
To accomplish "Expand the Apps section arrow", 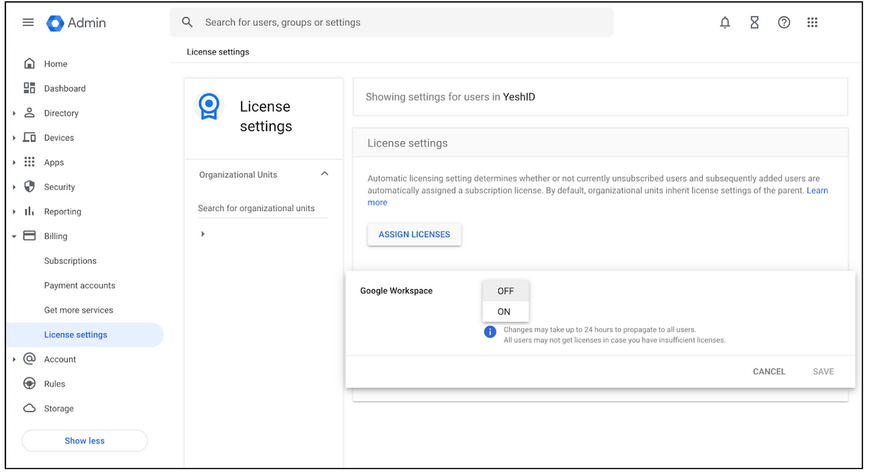I will point(14,163).
